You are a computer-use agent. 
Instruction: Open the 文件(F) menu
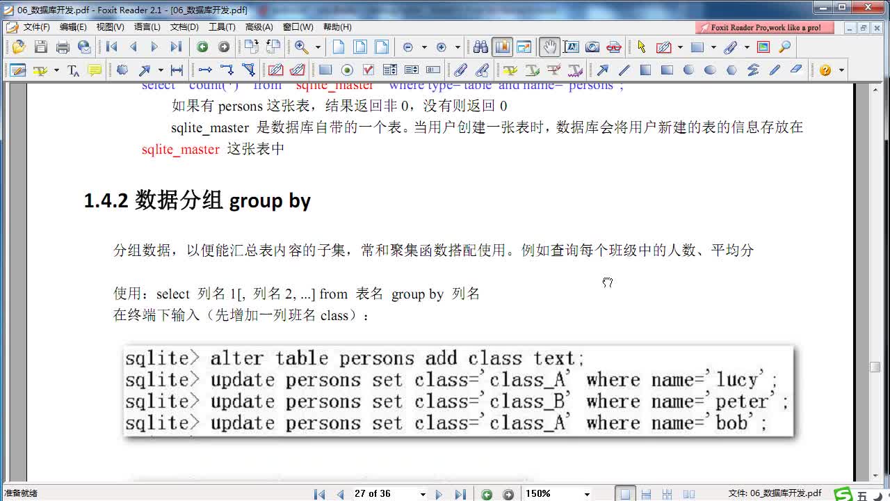coord(36,27)
